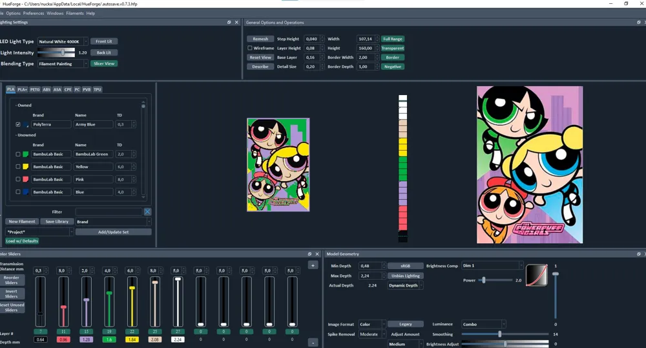Screen dimensions: 646x348
Task: Click the Power slider handle
Action: 484,280
